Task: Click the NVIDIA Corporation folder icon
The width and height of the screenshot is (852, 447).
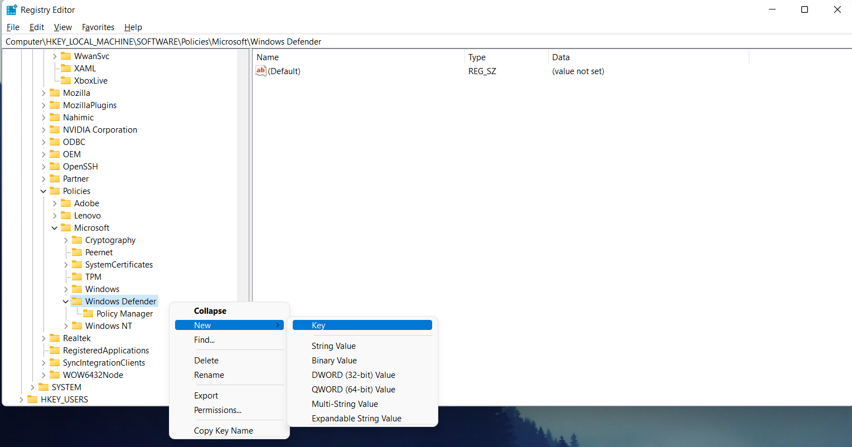Action: coord(55,130)
